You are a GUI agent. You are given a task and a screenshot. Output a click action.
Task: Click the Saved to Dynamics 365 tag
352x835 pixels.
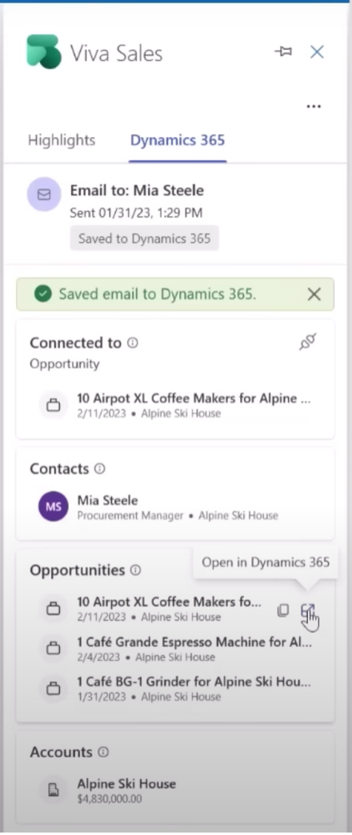click(x=145, y=238)
